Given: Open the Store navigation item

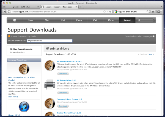Looking at the screenshot, I should click(31, 20).
